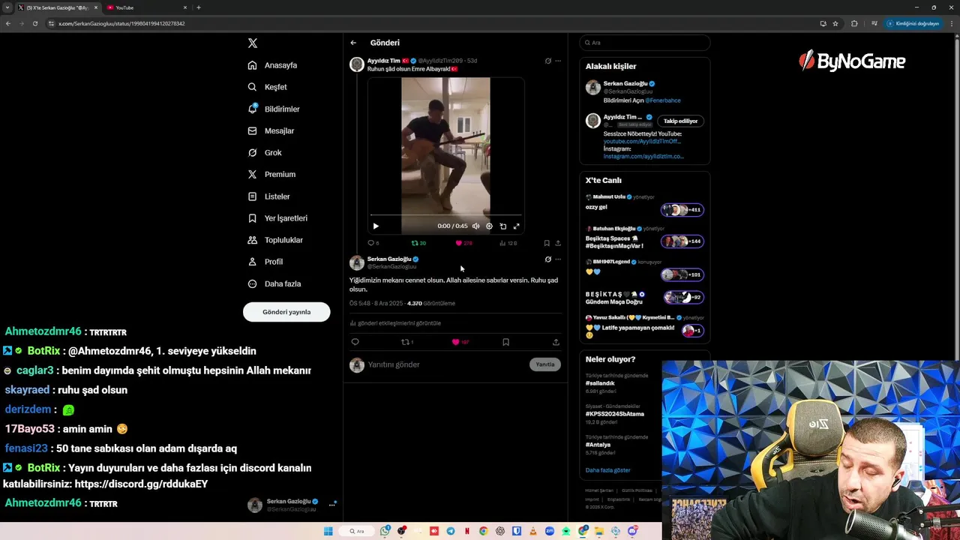Click browser address bar URL
This screenshot has width=960, height=540.
[x=121, y=23]
